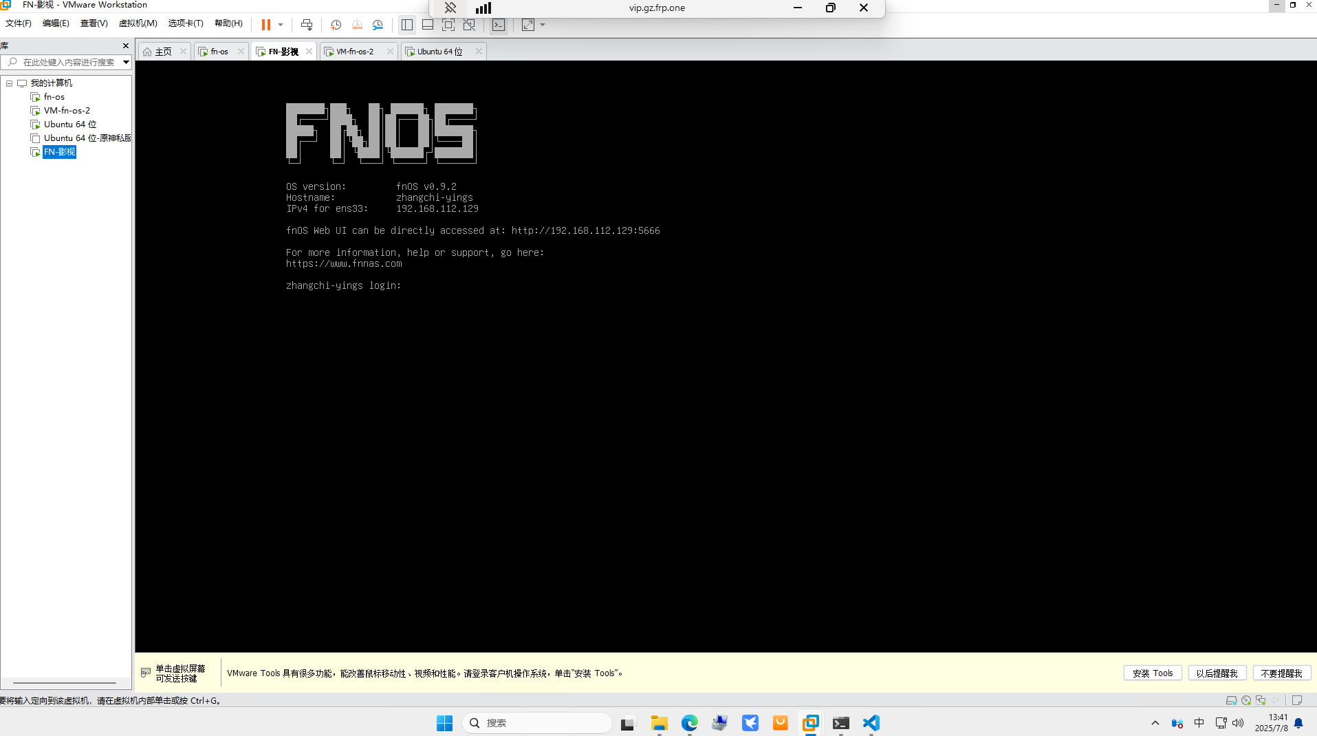
Task: Click the sound card status icon
Action: click(1276, 700)
